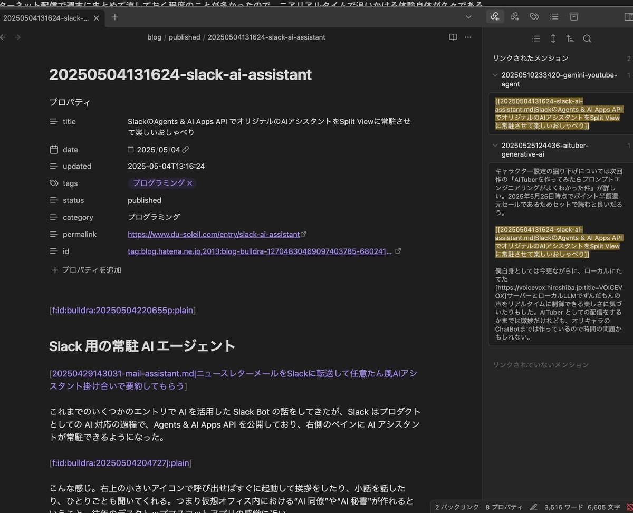Open a new tab with plus icon
Screen dimensions: 633x513
point(114,17)
